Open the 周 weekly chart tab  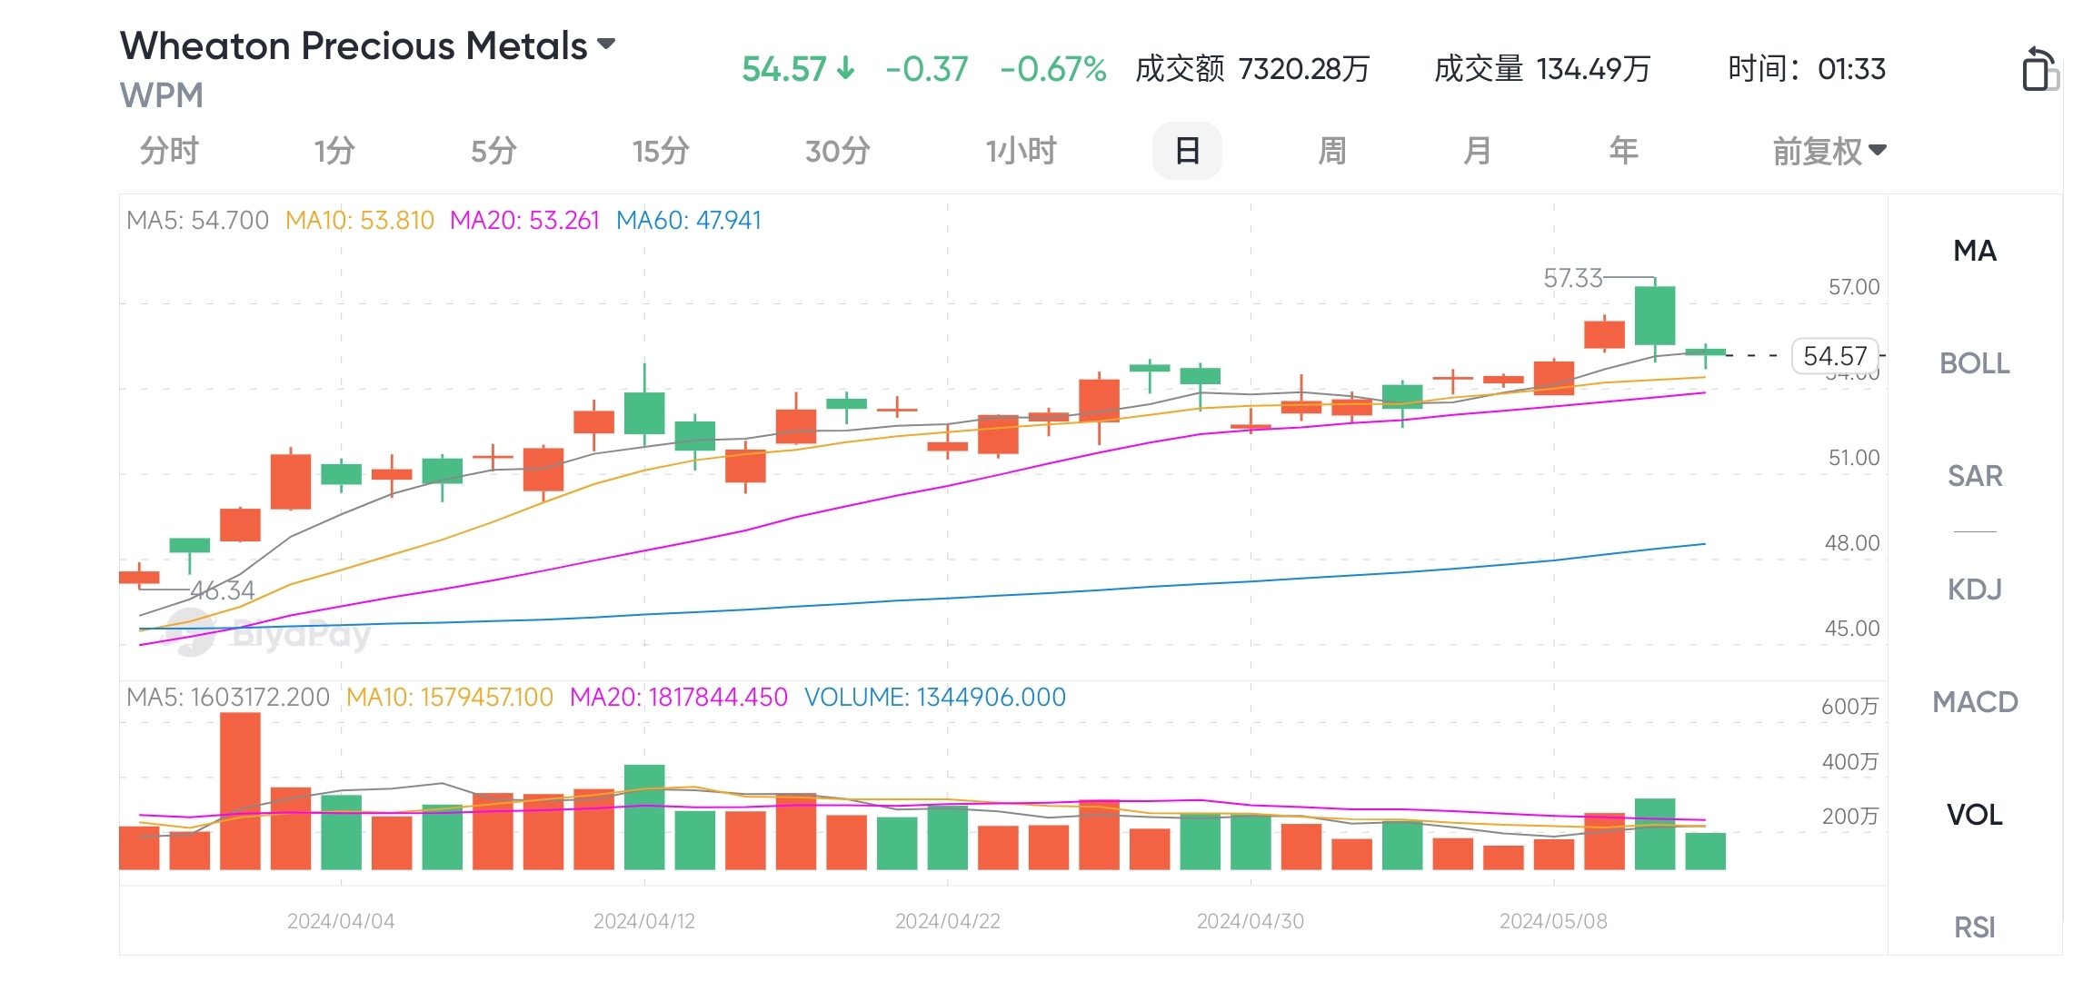[x=1332, y=151]
